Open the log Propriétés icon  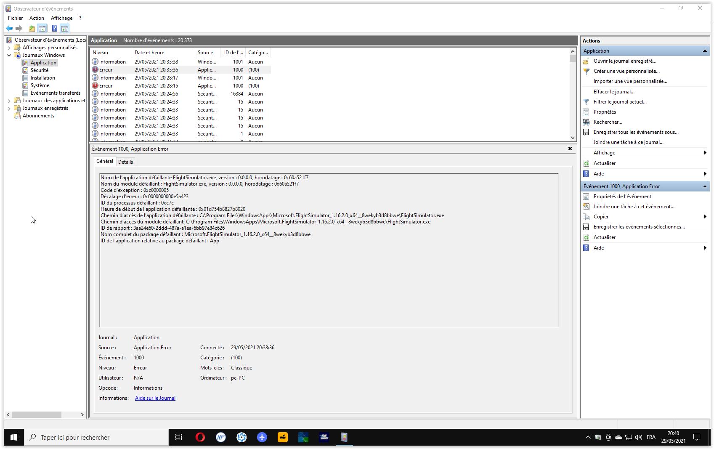(586, 112)
